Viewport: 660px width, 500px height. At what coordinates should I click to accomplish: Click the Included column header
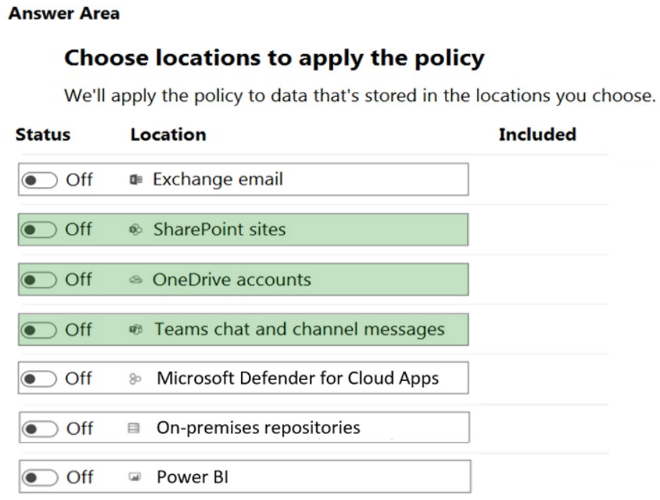(537, 135)
